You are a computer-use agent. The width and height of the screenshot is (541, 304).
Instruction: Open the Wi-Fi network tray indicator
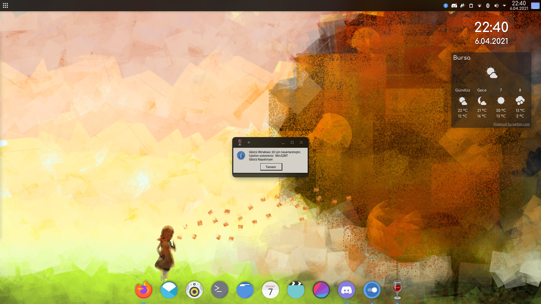point(479,6)
